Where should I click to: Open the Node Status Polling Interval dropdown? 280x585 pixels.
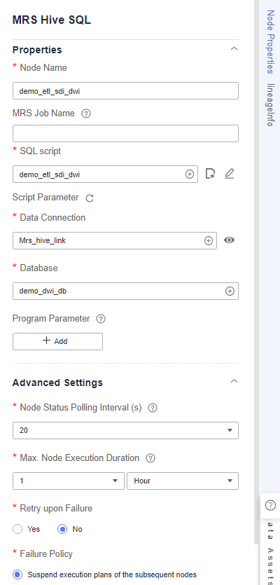click(125, 431)
